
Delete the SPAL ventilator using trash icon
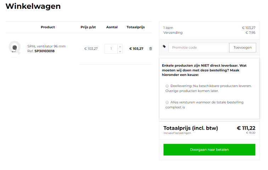tap(150, 49)
